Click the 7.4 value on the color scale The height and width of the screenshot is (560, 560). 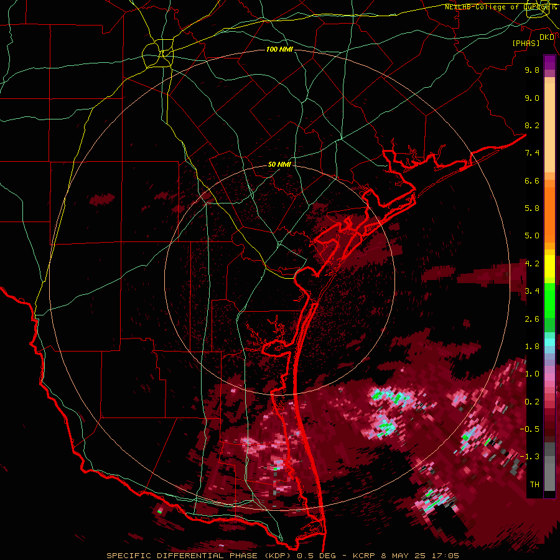pos(532,153)
